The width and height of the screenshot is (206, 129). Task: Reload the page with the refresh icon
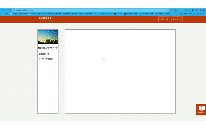pyautogui.click(x=10, y=10)
